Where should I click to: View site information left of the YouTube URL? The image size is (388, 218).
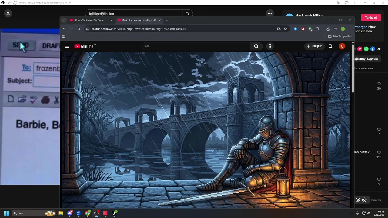[87, 29]
